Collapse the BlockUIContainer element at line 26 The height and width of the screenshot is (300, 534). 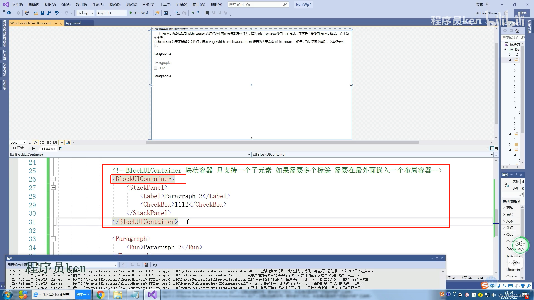(53, 179)
